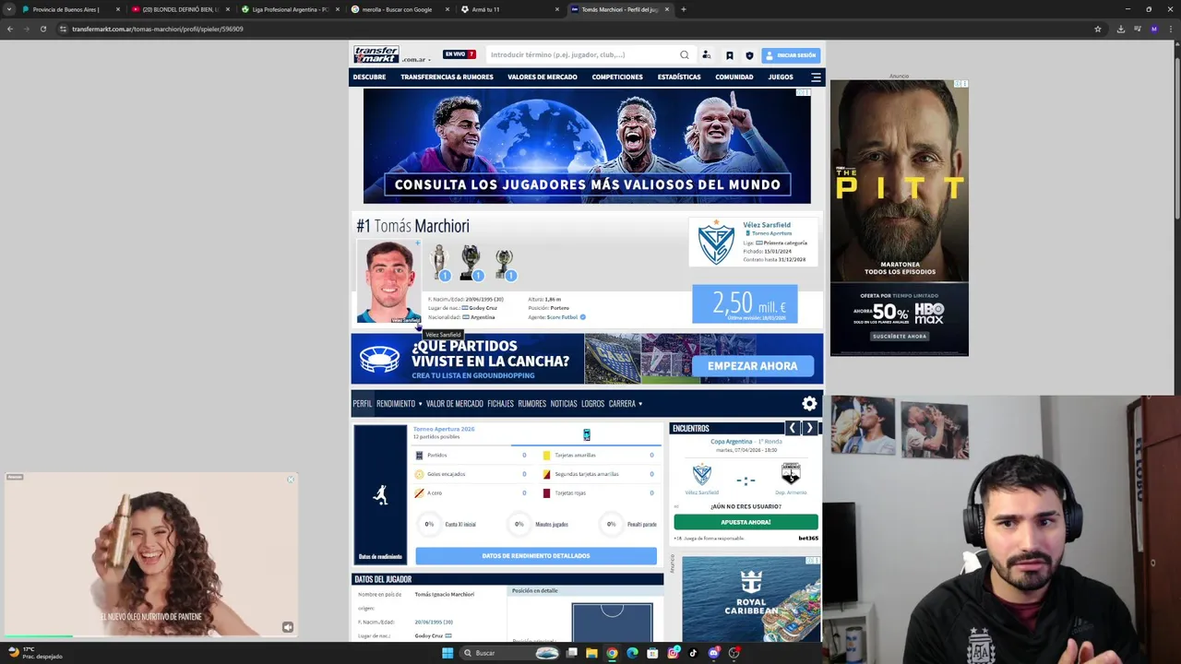Click the second trophy icon
The width and height of the screenshot is (1181, 664).
point(471,263)
